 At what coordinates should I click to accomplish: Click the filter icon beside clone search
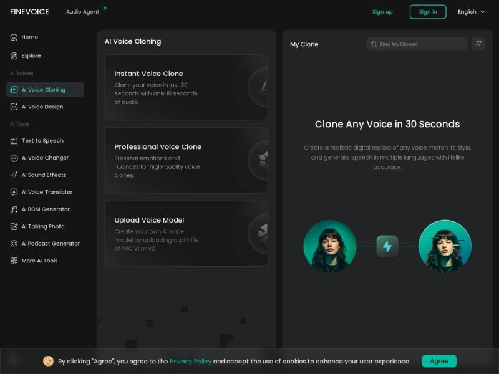(478, 44)
